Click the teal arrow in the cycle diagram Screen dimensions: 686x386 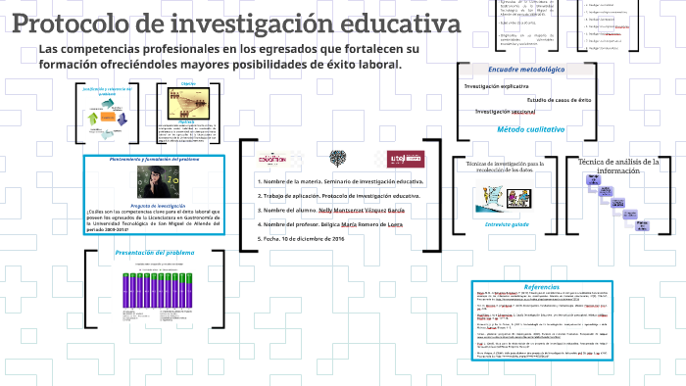(108, 104)
